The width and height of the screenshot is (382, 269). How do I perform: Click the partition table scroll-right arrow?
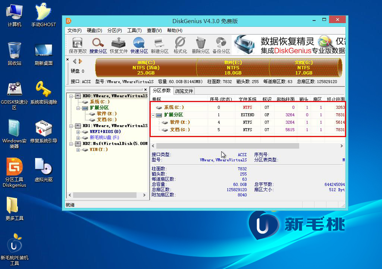click(342, 146)
